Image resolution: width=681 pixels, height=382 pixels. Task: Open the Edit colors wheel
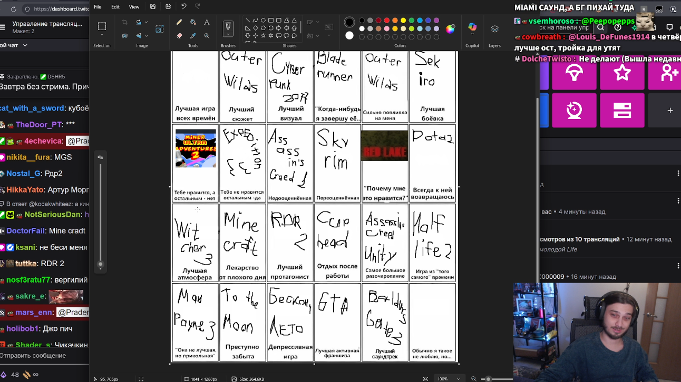point(450,29)
